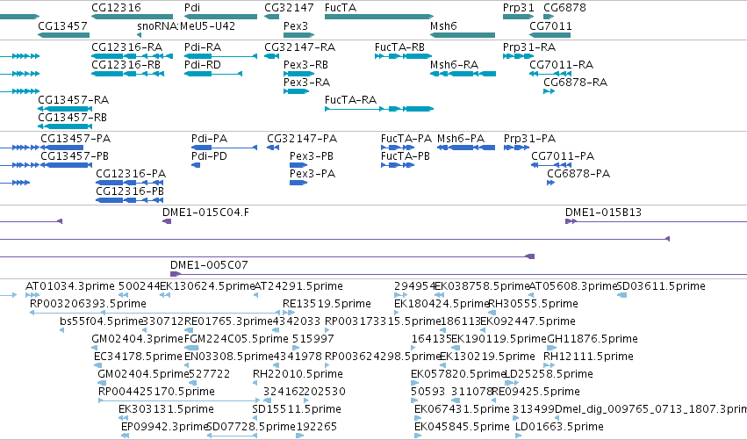Click the RH22010.5prime label
747x440 pixels.
coord(298,374)
